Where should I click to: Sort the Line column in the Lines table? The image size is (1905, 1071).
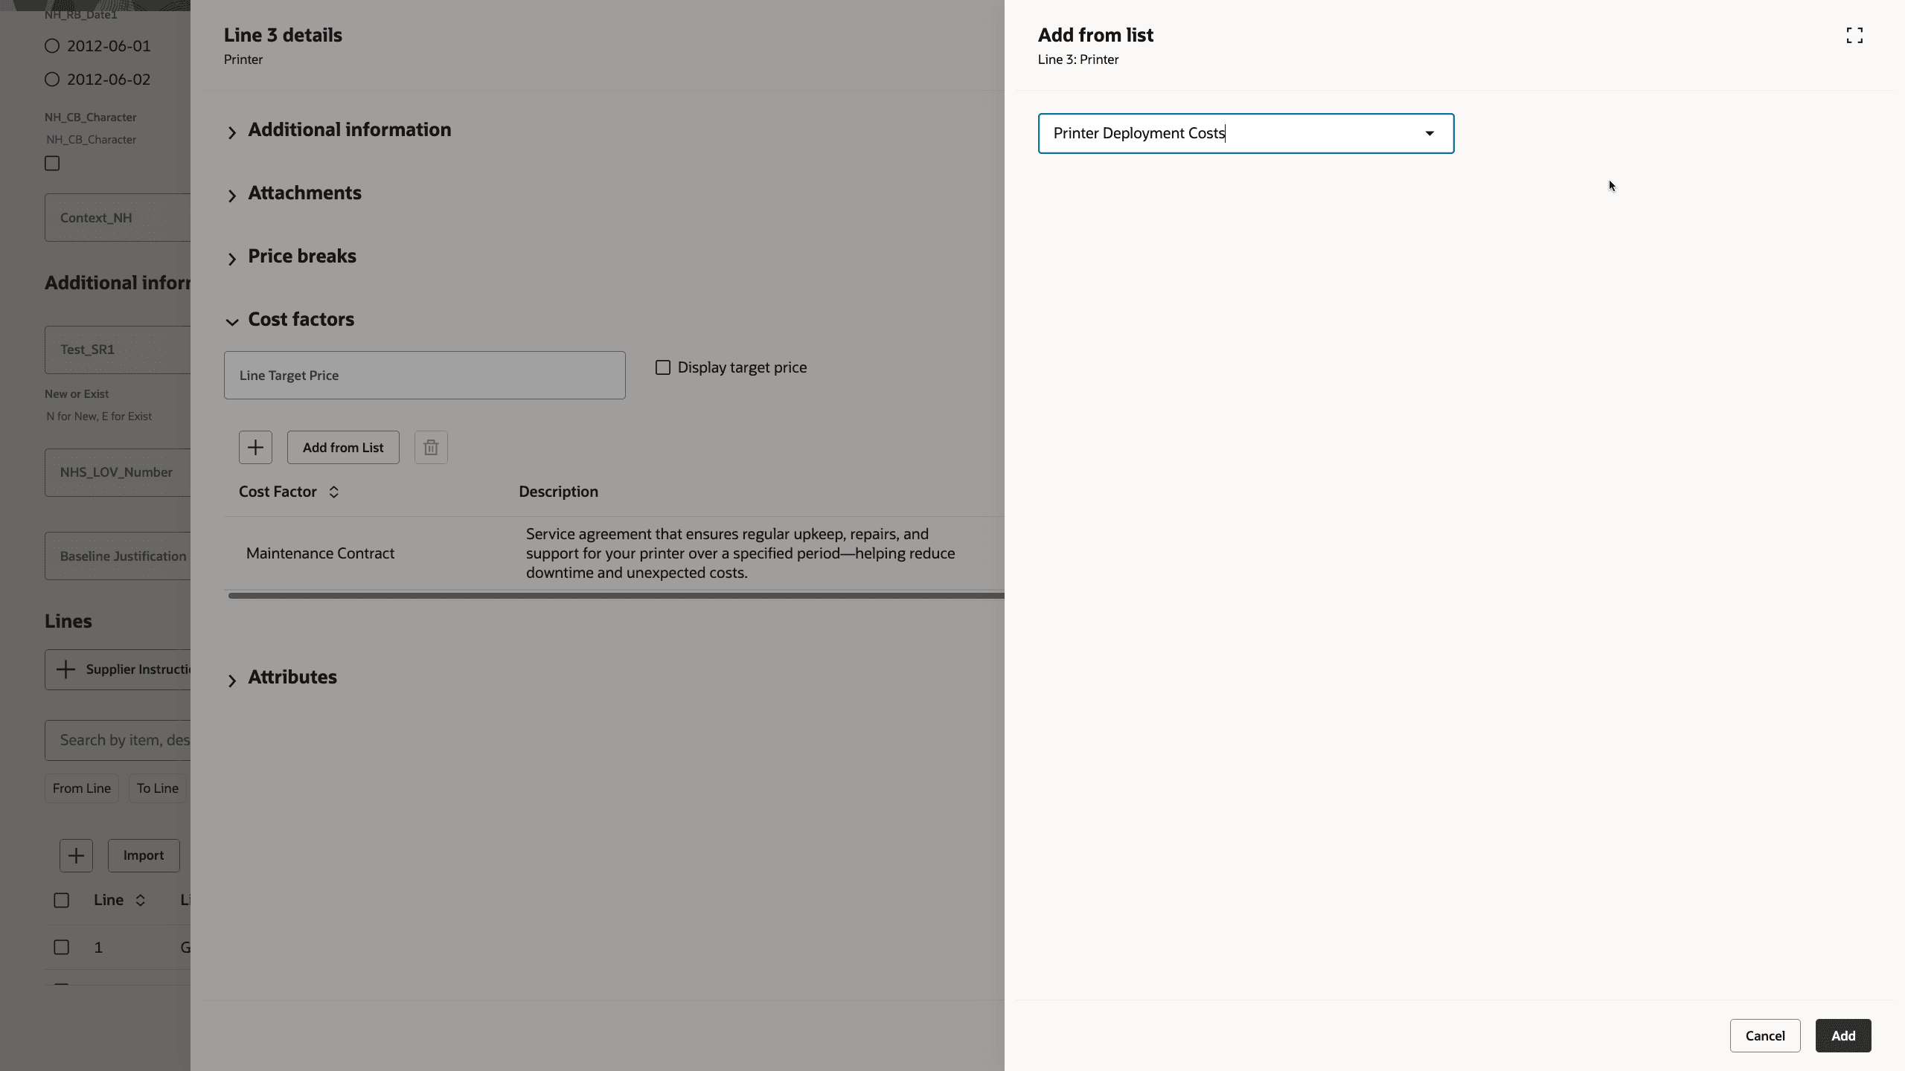coord(141,899)
